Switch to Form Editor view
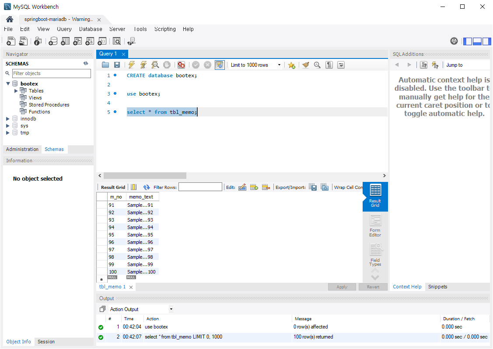Viewport: 493px width, 349px height. 375,226
